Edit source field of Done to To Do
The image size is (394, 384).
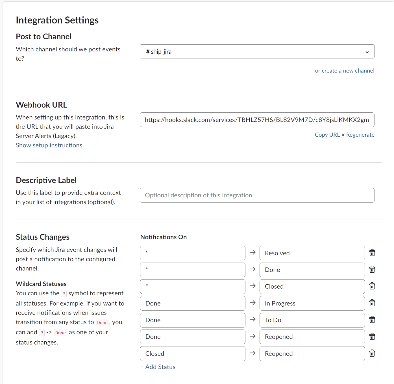193,320
